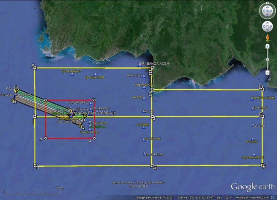Click corner point N of the red rectangle
This screenshot has height=200, width=277.
(x=46, y=139)
